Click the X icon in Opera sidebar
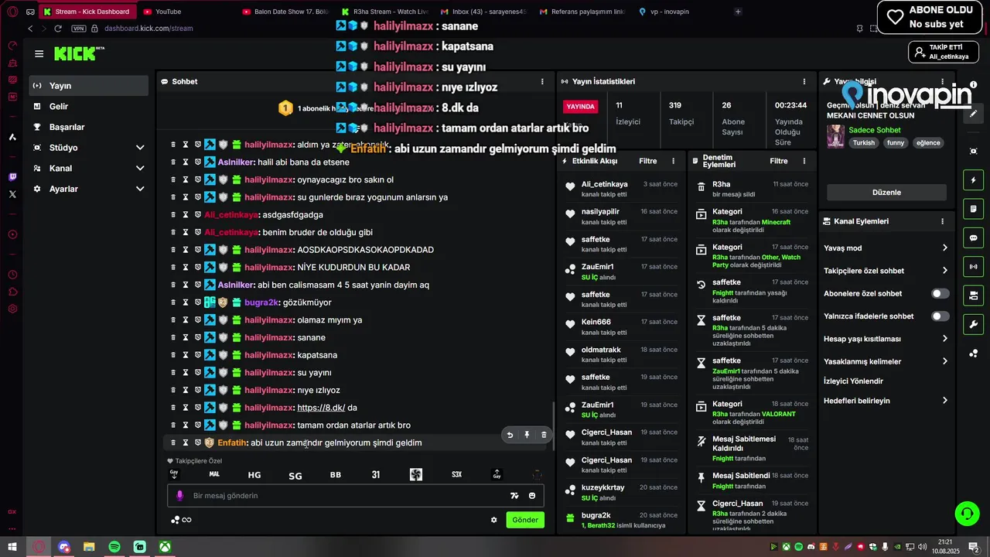The height and width of the screenshot is (557, 990). click(12, 195)
